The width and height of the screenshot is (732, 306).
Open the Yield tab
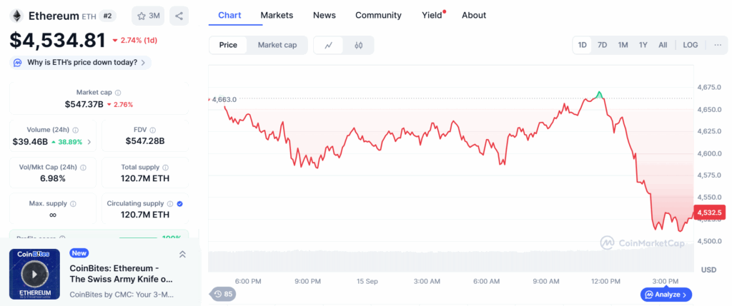point(432,16)
